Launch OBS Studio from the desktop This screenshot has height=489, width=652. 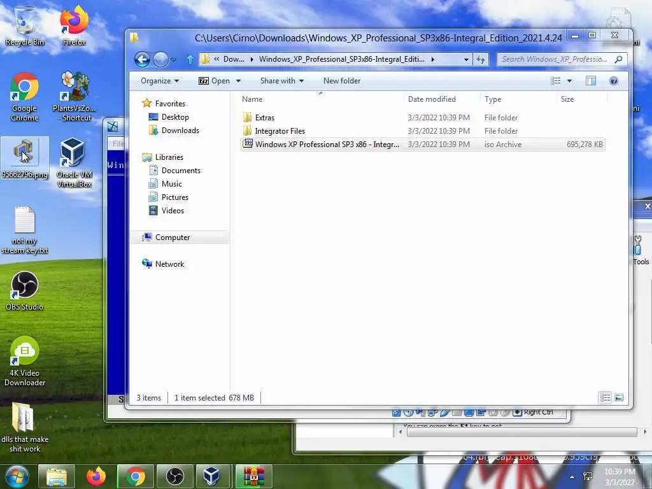pos(25,290)
